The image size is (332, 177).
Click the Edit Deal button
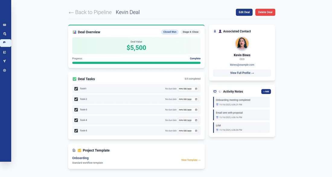click(244, 12)
